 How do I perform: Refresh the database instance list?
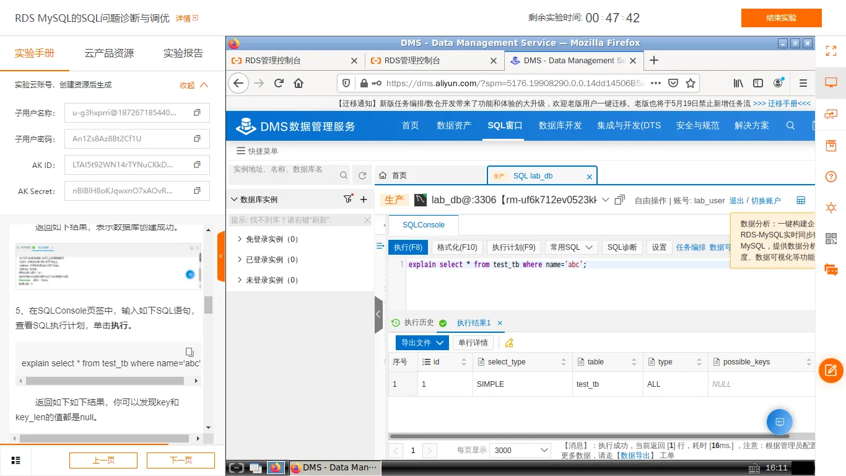[362, 176]
